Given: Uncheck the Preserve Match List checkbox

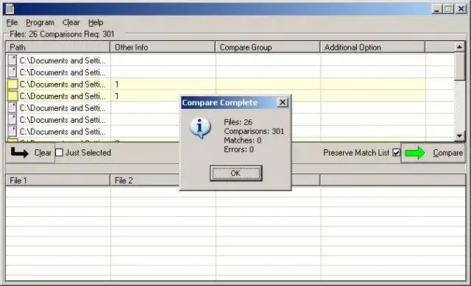Looking at the screenshot, I should [x=397, y=153].
